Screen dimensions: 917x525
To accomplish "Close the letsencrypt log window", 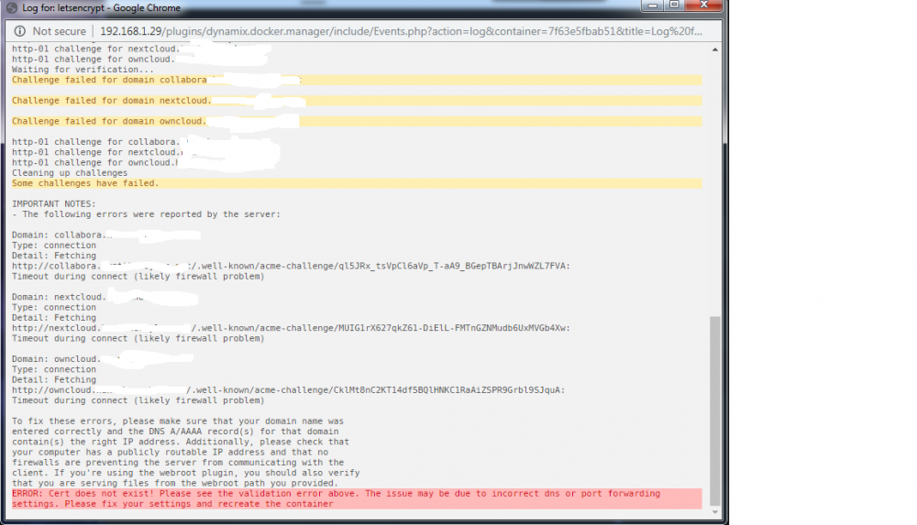I will tap(703, 5).
